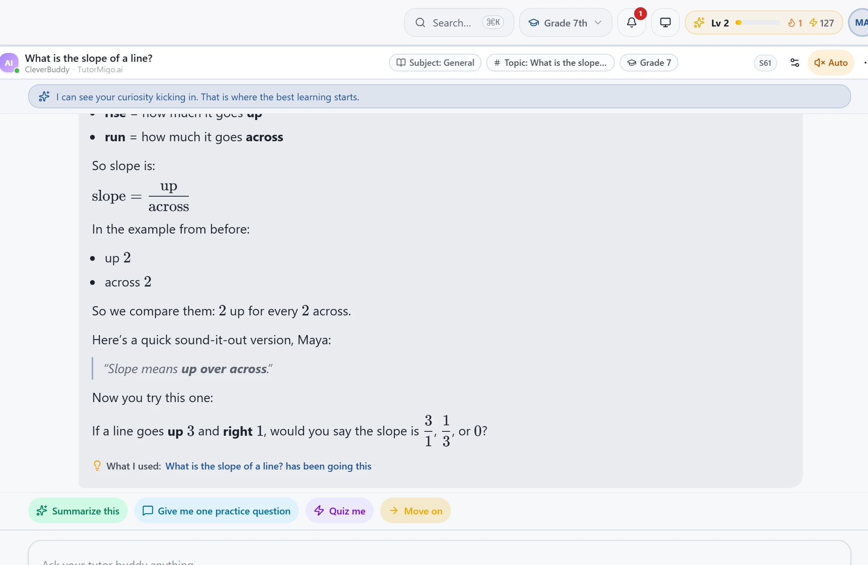Viewport: 868px width, 565px height.
Task: Click the AI tutor avatar
Action: click(9, 63)
